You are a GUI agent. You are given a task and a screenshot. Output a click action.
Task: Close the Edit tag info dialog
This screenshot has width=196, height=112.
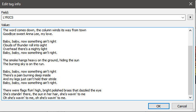point(191,4)
